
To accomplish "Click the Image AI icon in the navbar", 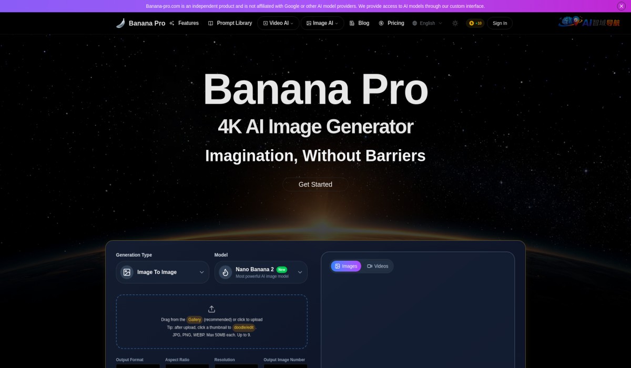I will [309, 23].
